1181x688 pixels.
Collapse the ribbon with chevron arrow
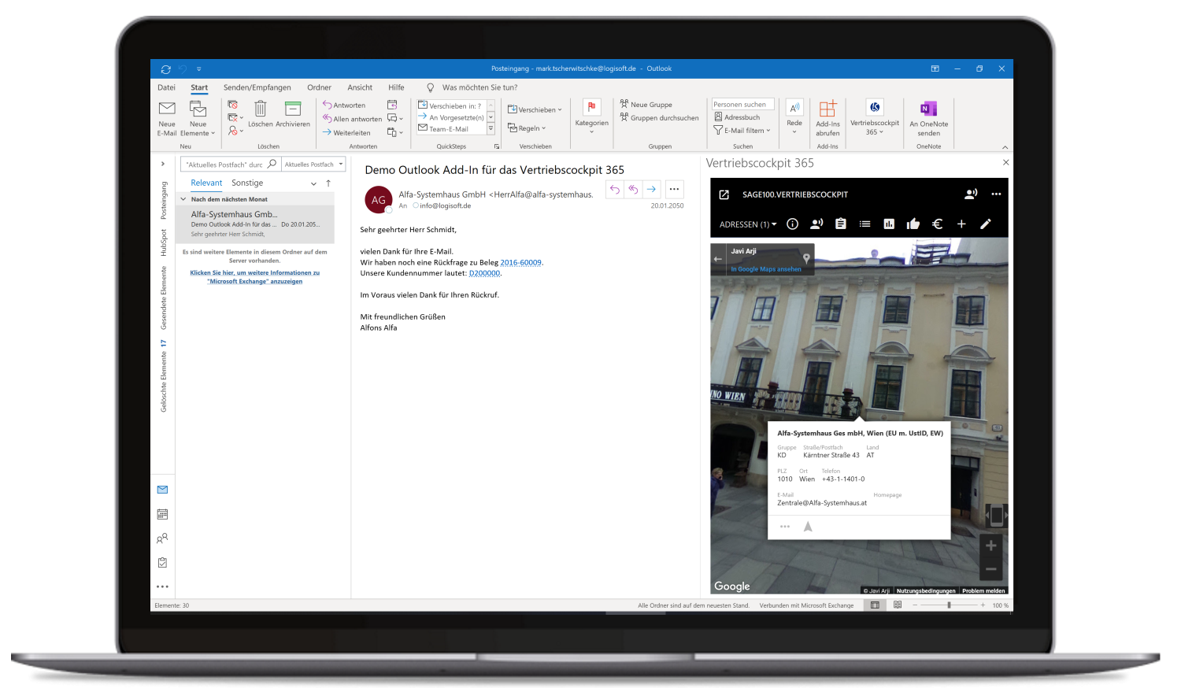[1005, 147]
